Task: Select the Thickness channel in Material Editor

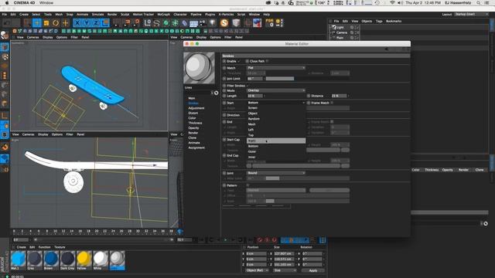Action: pyautogui.click(x=195, y=123)
